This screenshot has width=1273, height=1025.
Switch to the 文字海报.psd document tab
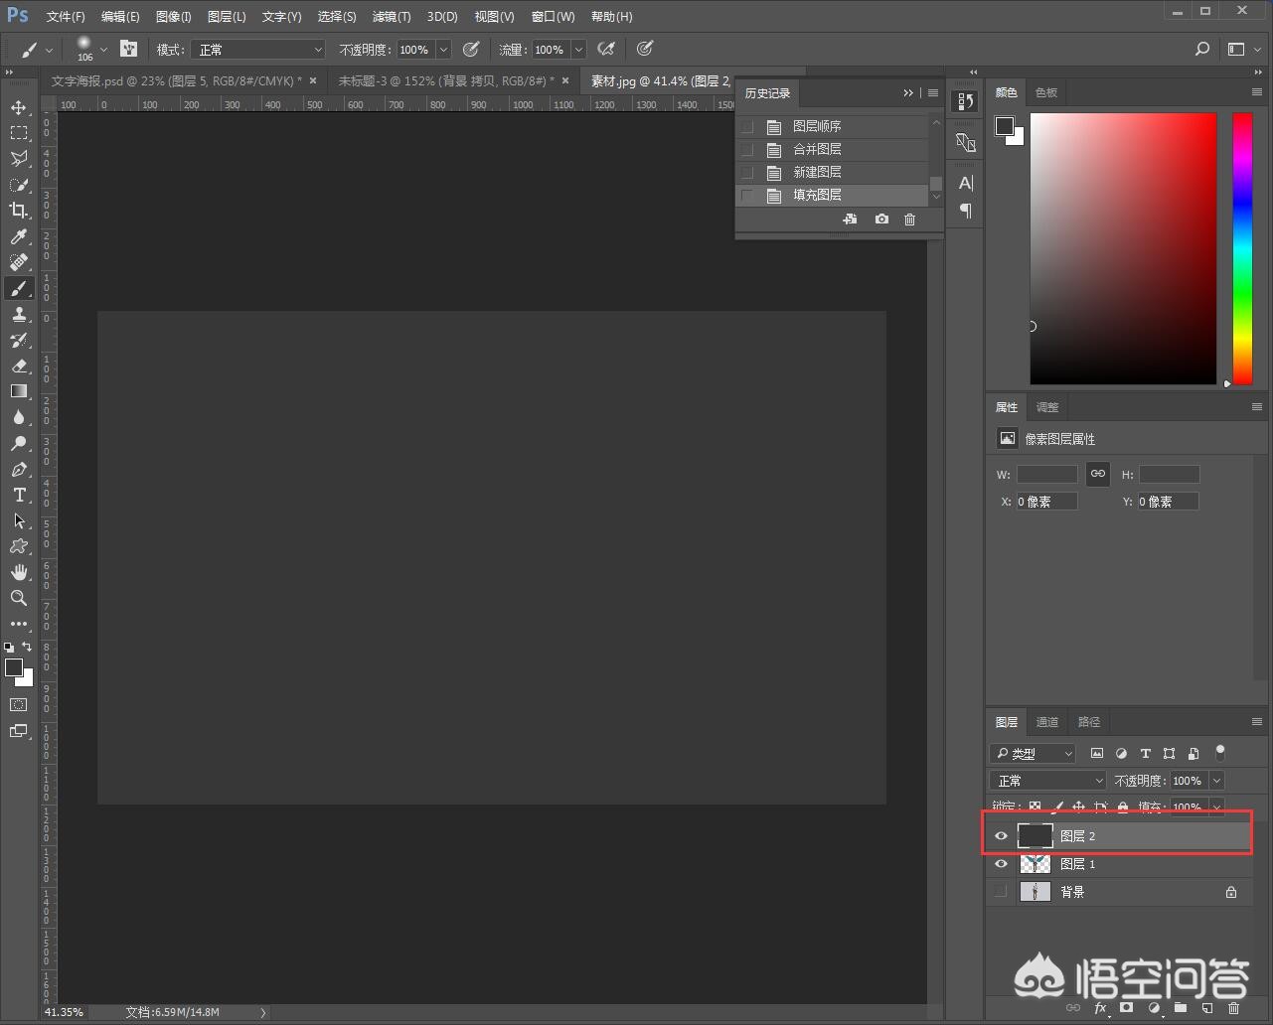(175, 81)
